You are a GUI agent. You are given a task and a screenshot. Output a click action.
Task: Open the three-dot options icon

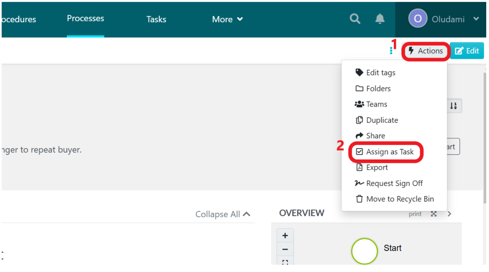[x=391, y=51]
